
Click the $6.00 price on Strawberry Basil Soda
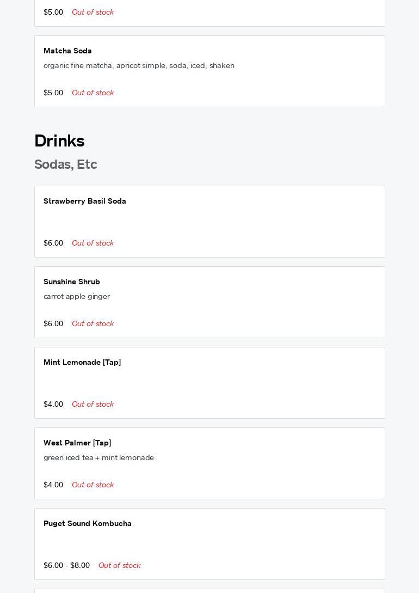click(x=53, y=243)
